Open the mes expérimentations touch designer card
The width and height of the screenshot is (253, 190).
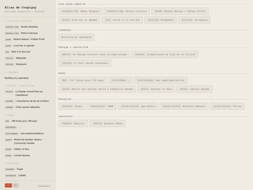(x=161, y=80)
